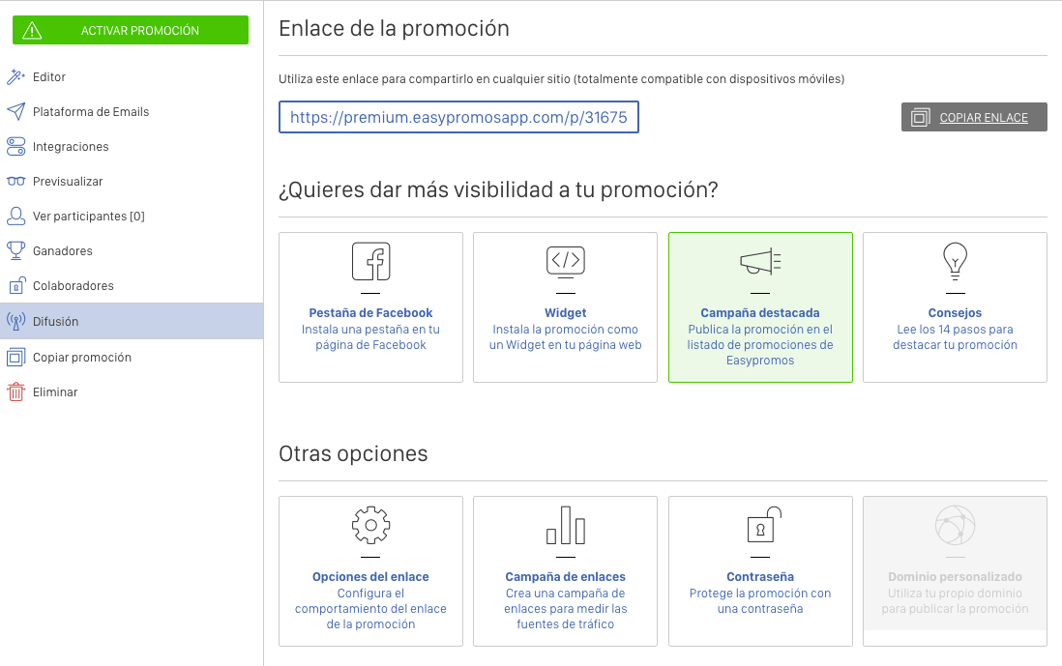Click COPIAR ENLACE to copy the link

[974, 116]
